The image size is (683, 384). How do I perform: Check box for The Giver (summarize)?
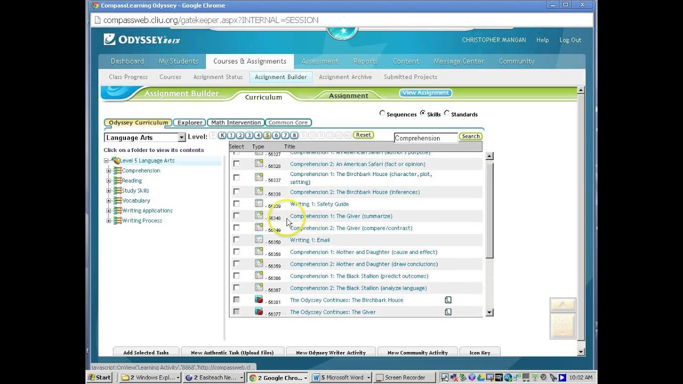236,215
